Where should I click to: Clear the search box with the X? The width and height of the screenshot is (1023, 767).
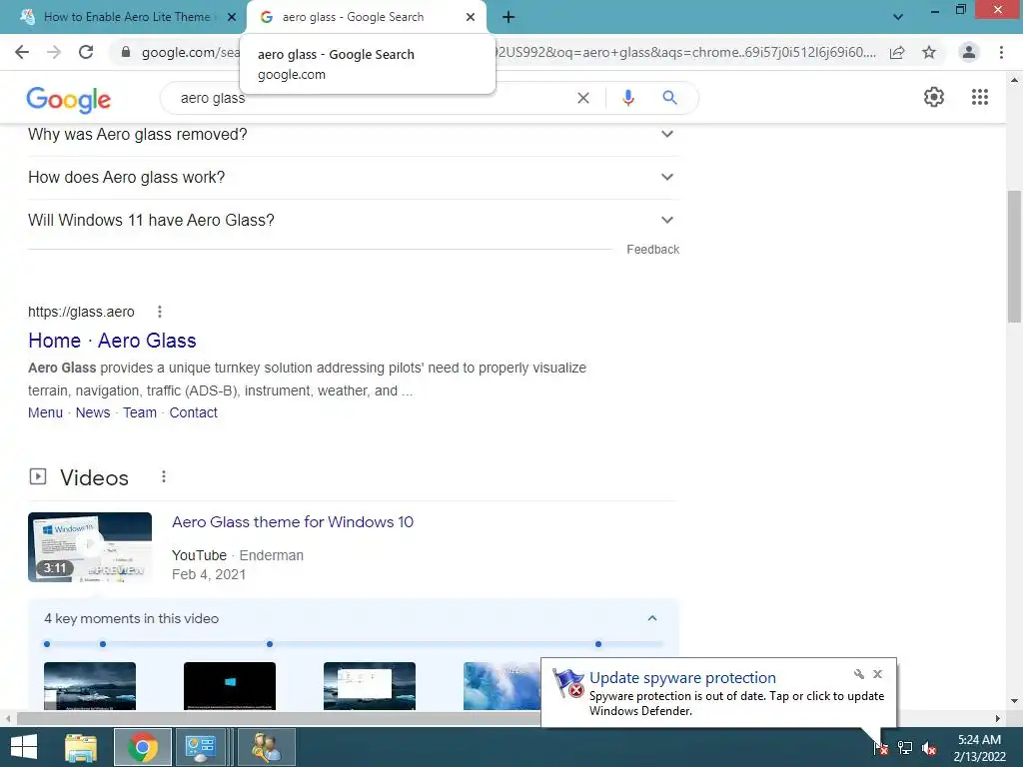(x=583, y=98)
